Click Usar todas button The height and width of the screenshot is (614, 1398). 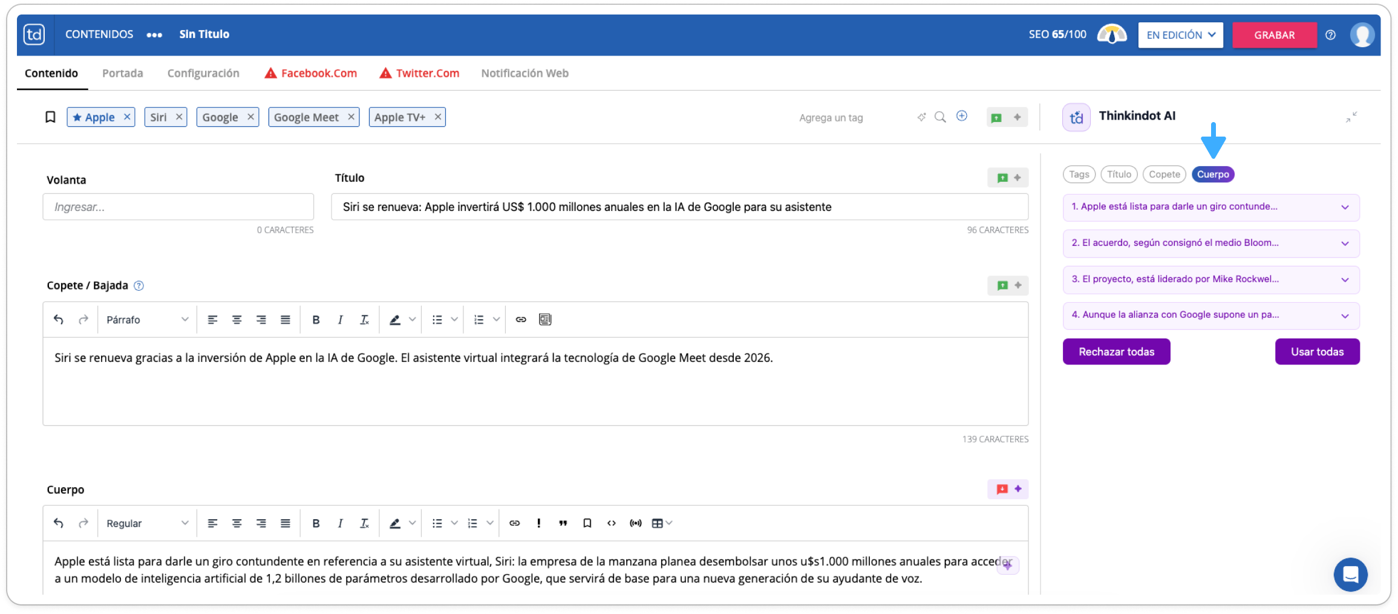pos(1317,352)
